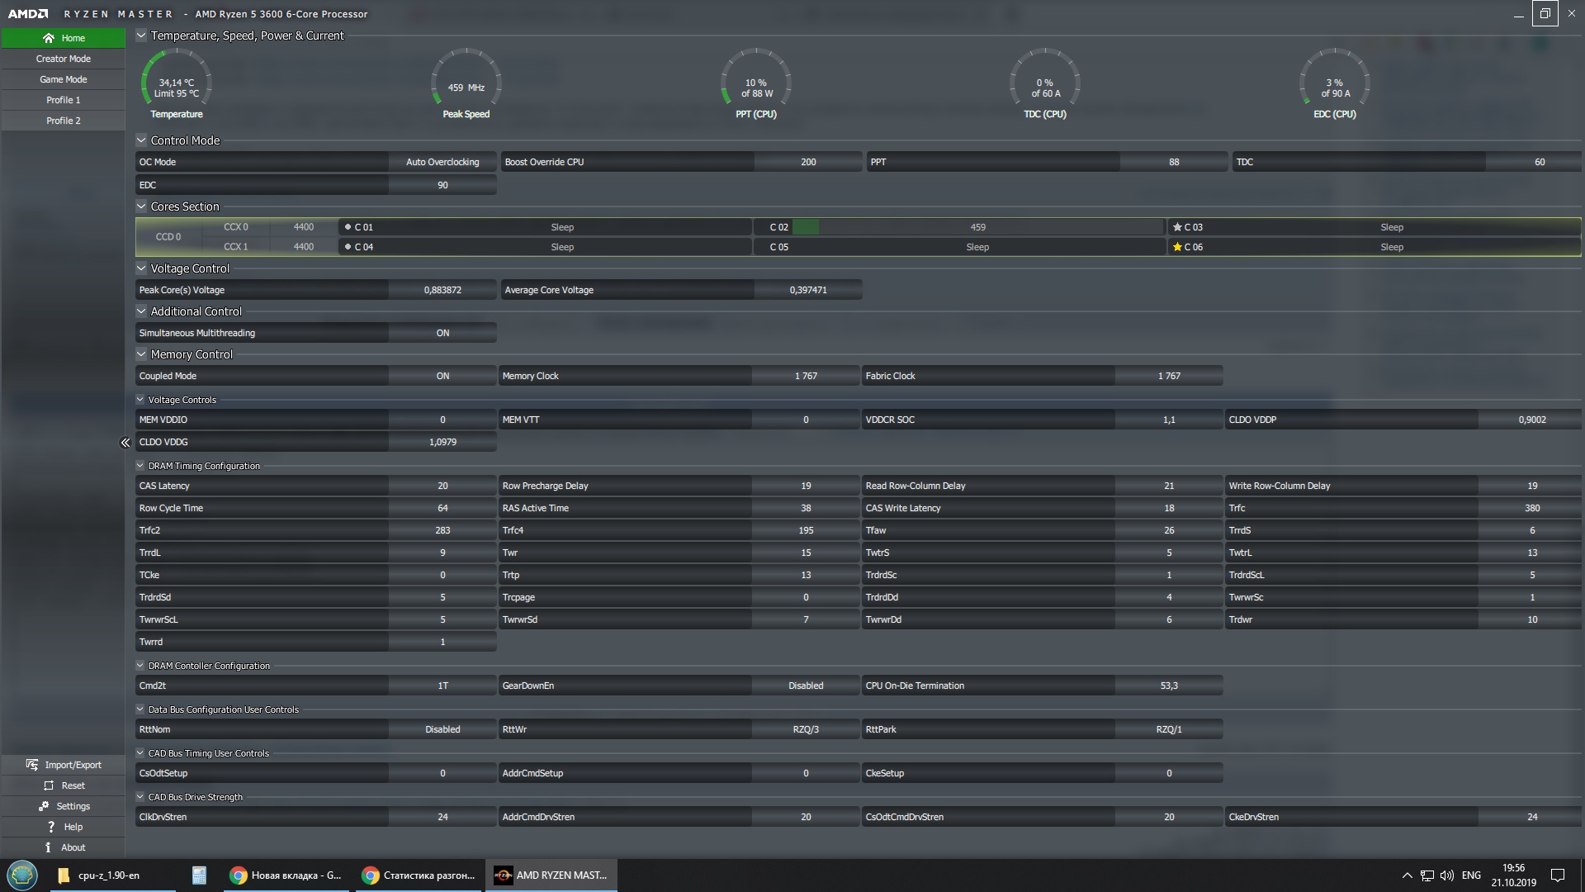
Task: Click the Home icon in sidebar
Action: tap(49, 38)
